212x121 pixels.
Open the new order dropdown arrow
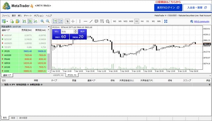click(7, 22)
